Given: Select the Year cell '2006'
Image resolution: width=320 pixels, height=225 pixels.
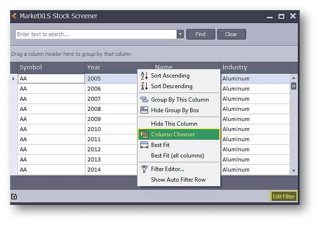Looking at the screenshot, I should tap(111, 89).
